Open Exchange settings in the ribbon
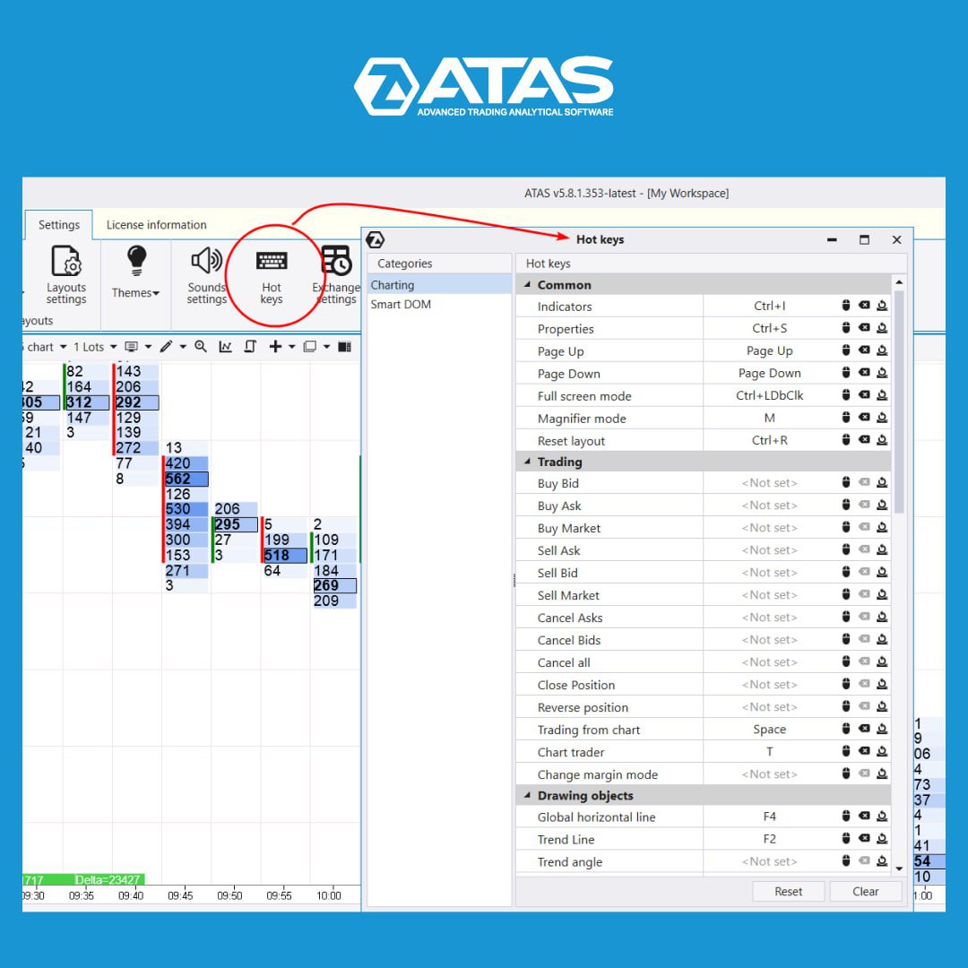The height and width of the screenshot is (968, 968). pos(336,275)
